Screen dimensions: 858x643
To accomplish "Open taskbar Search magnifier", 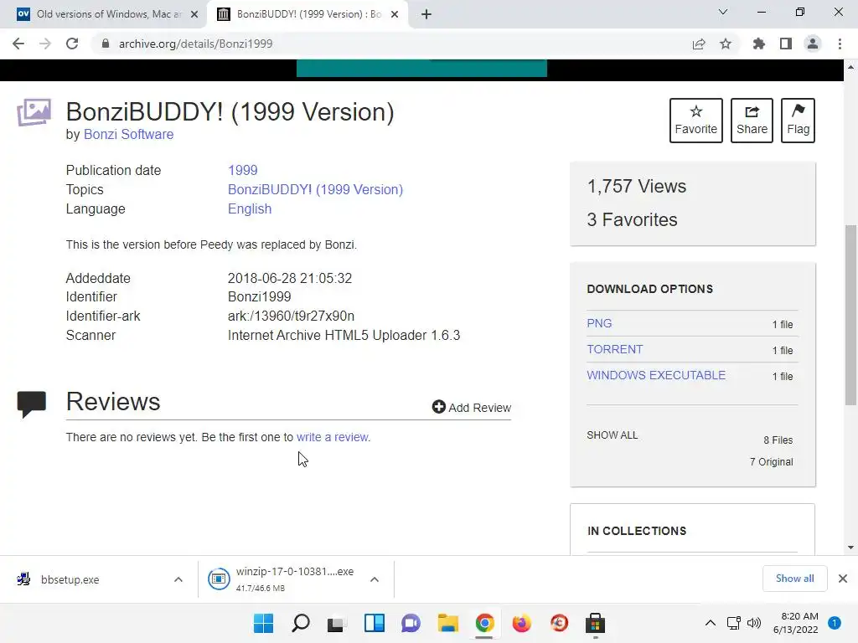I will click(x=301, y=623).
